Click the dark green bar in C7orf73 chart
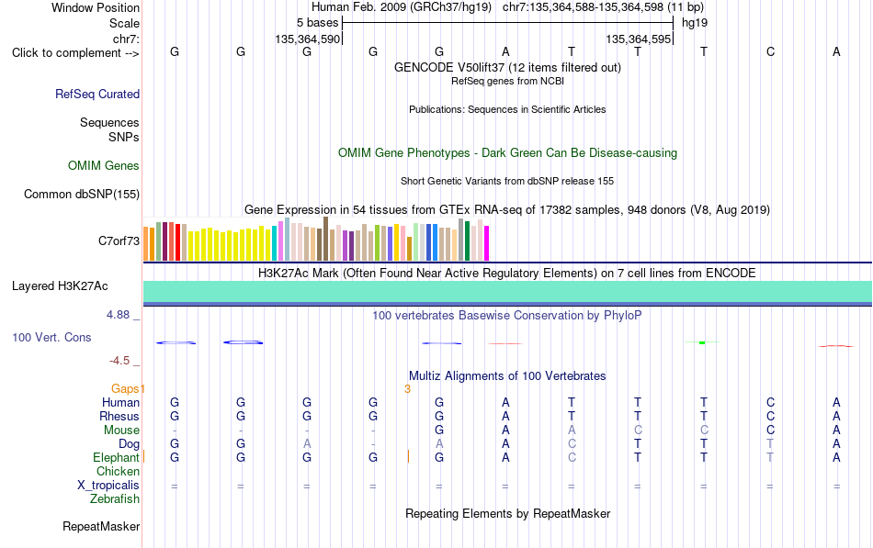This screenshot has width=873, height=548. point(467,240)
